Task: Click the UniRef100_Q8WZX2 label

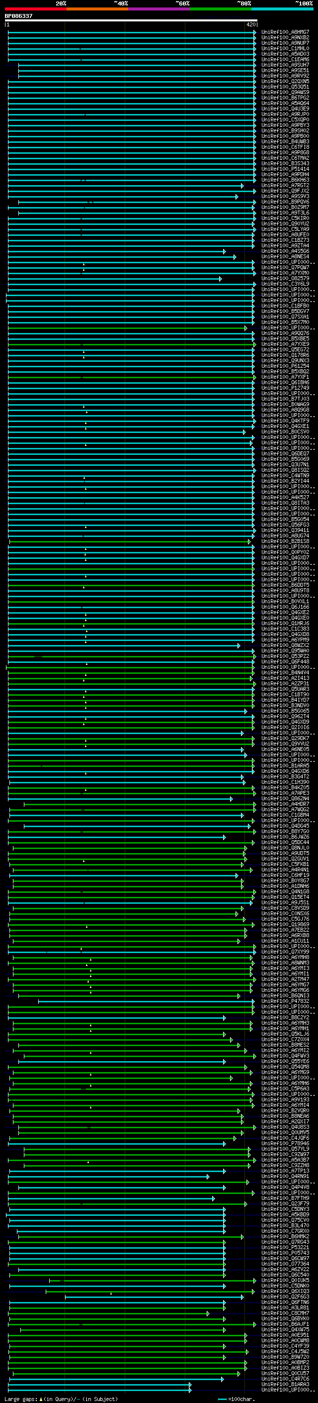Action: tap(285, 646)
